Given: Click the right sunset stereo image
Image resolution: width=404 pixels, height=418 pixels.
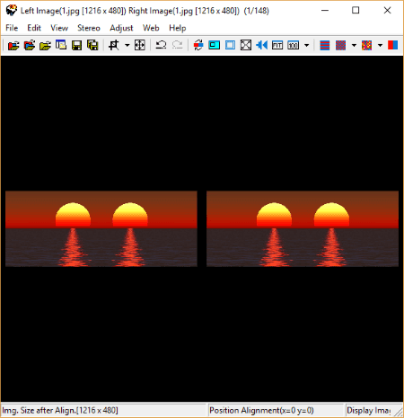Looking at the screenshot, I should [303, 228].
